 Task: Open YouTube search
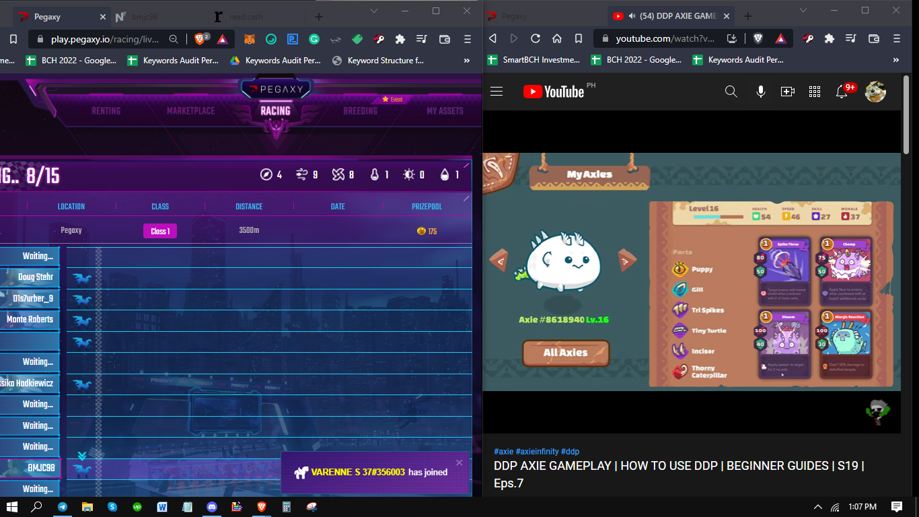[x=731, y=92]
